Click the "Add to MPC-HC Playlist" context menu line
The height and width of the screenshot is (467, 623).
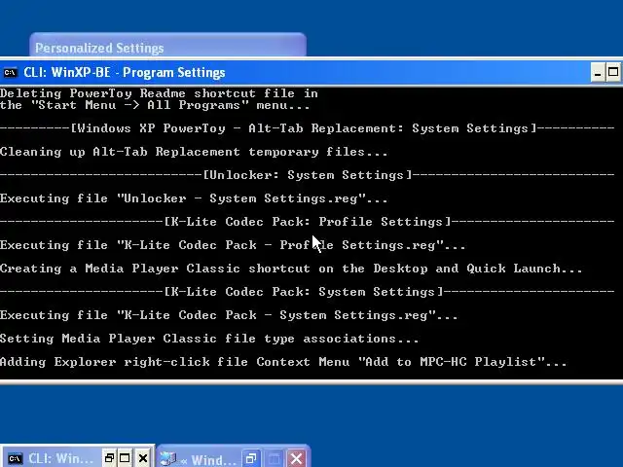pos(283,362)
